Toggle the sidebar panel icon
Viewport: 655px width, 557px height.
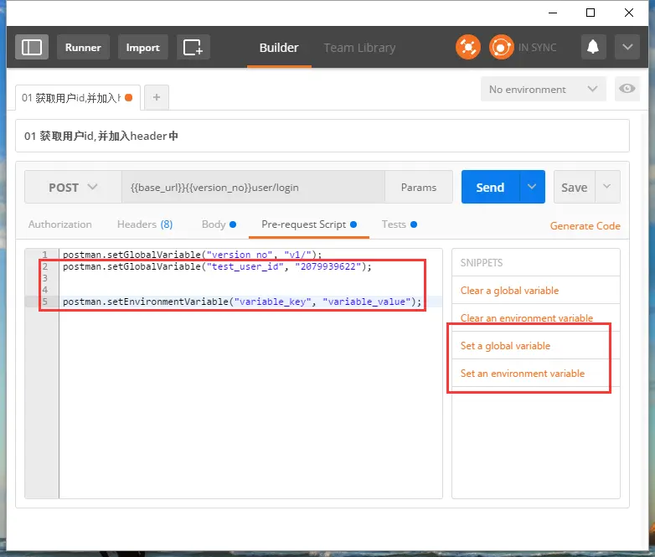click(x=32, y=47)
